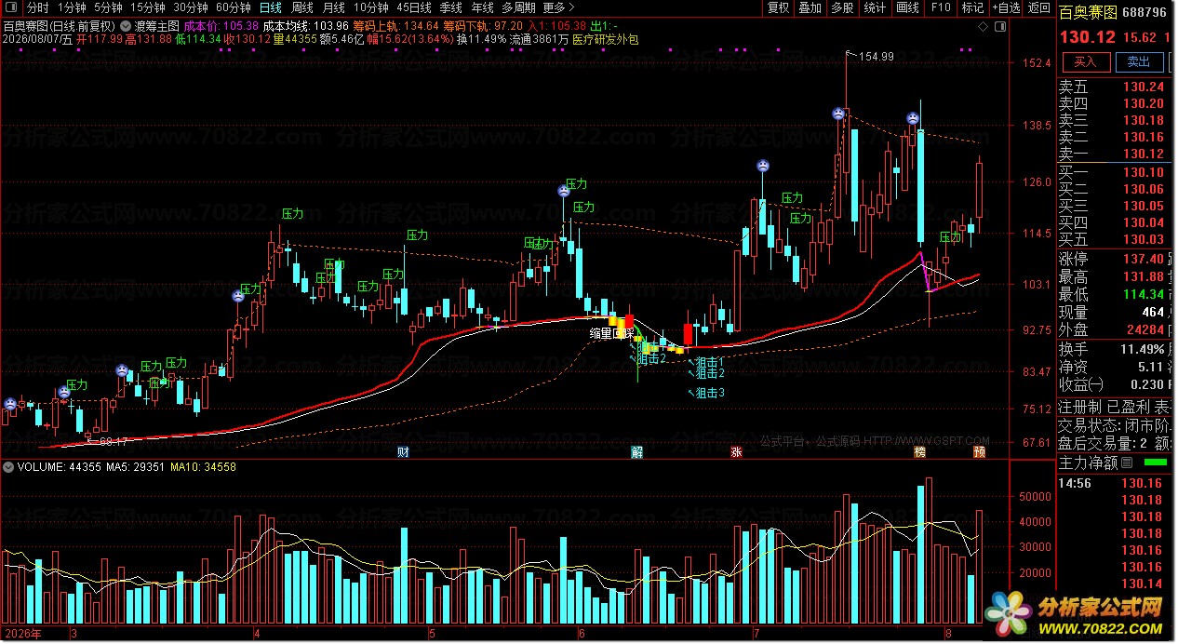Click the 缩量回踩 signal label on chart
Image resolution: width=1178 pixels, height=644 pixels.
tap(612, 332)
